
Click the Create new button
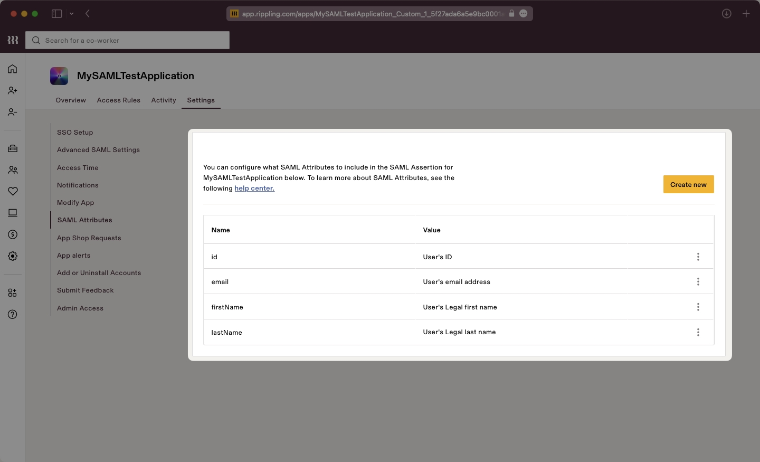coord(688,184)
